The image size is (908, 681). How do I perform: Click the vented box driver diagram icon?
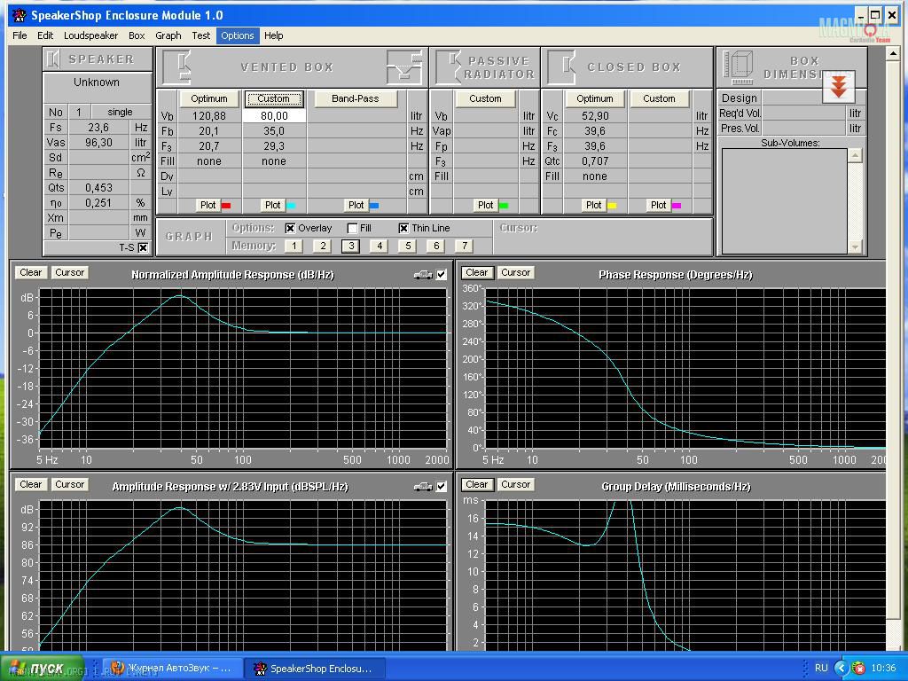pos(404,67)
